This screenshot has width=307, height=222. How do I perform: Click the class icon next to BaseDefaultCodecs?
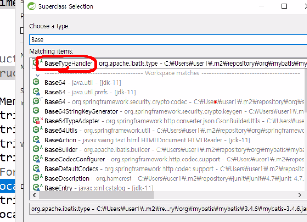36,168
